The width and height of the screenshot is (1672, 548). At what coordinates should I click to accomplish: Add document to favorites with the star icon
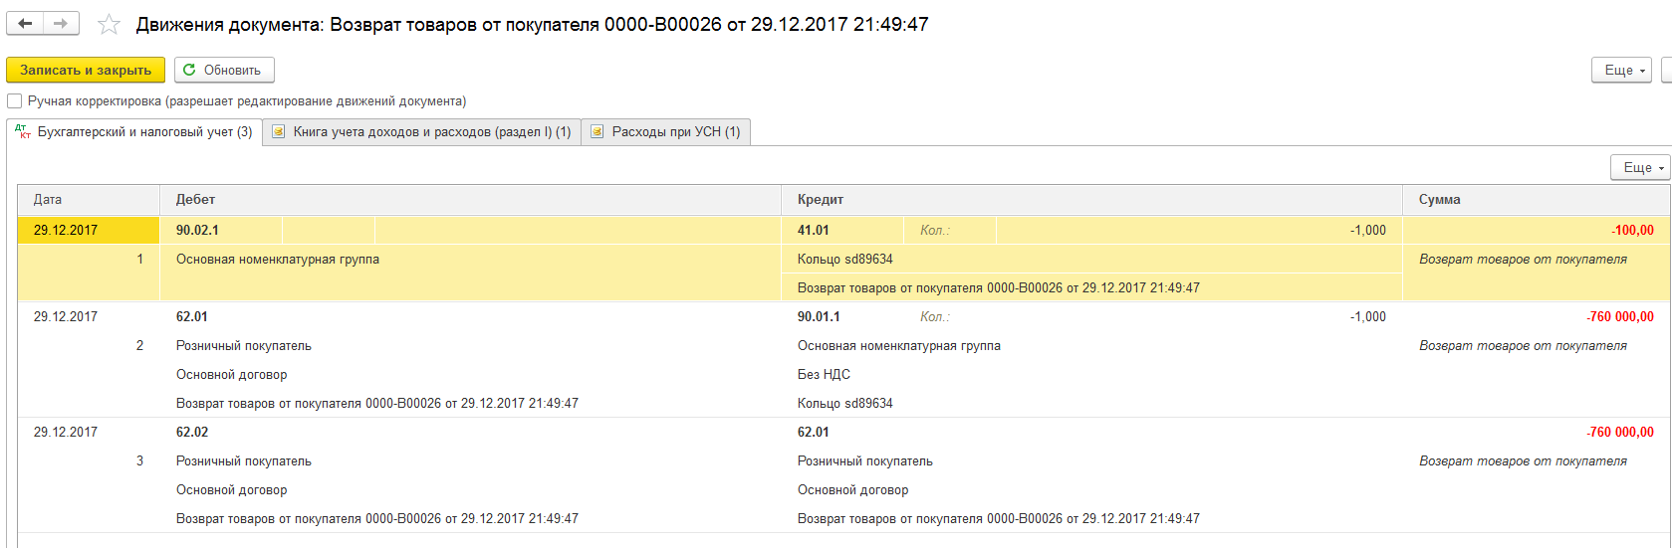[x=109, y=25]
